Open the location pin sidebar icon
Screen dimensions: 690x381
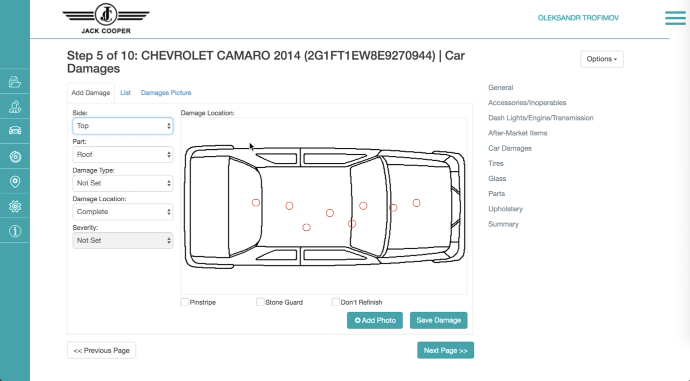click(x=15, y=181)
